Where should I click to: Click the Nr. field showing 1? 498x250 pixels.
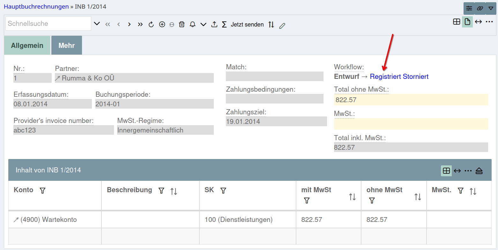click(x=33, y=78)
